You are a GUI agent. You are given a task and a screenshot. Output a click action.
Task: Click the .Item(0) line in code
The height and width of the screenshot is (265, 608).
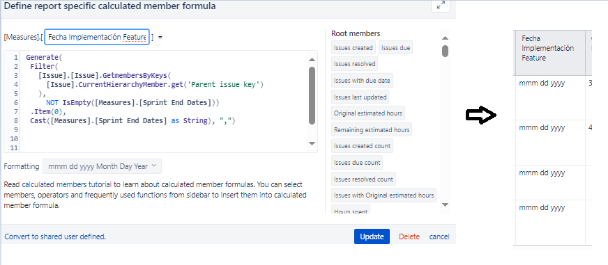49,112
